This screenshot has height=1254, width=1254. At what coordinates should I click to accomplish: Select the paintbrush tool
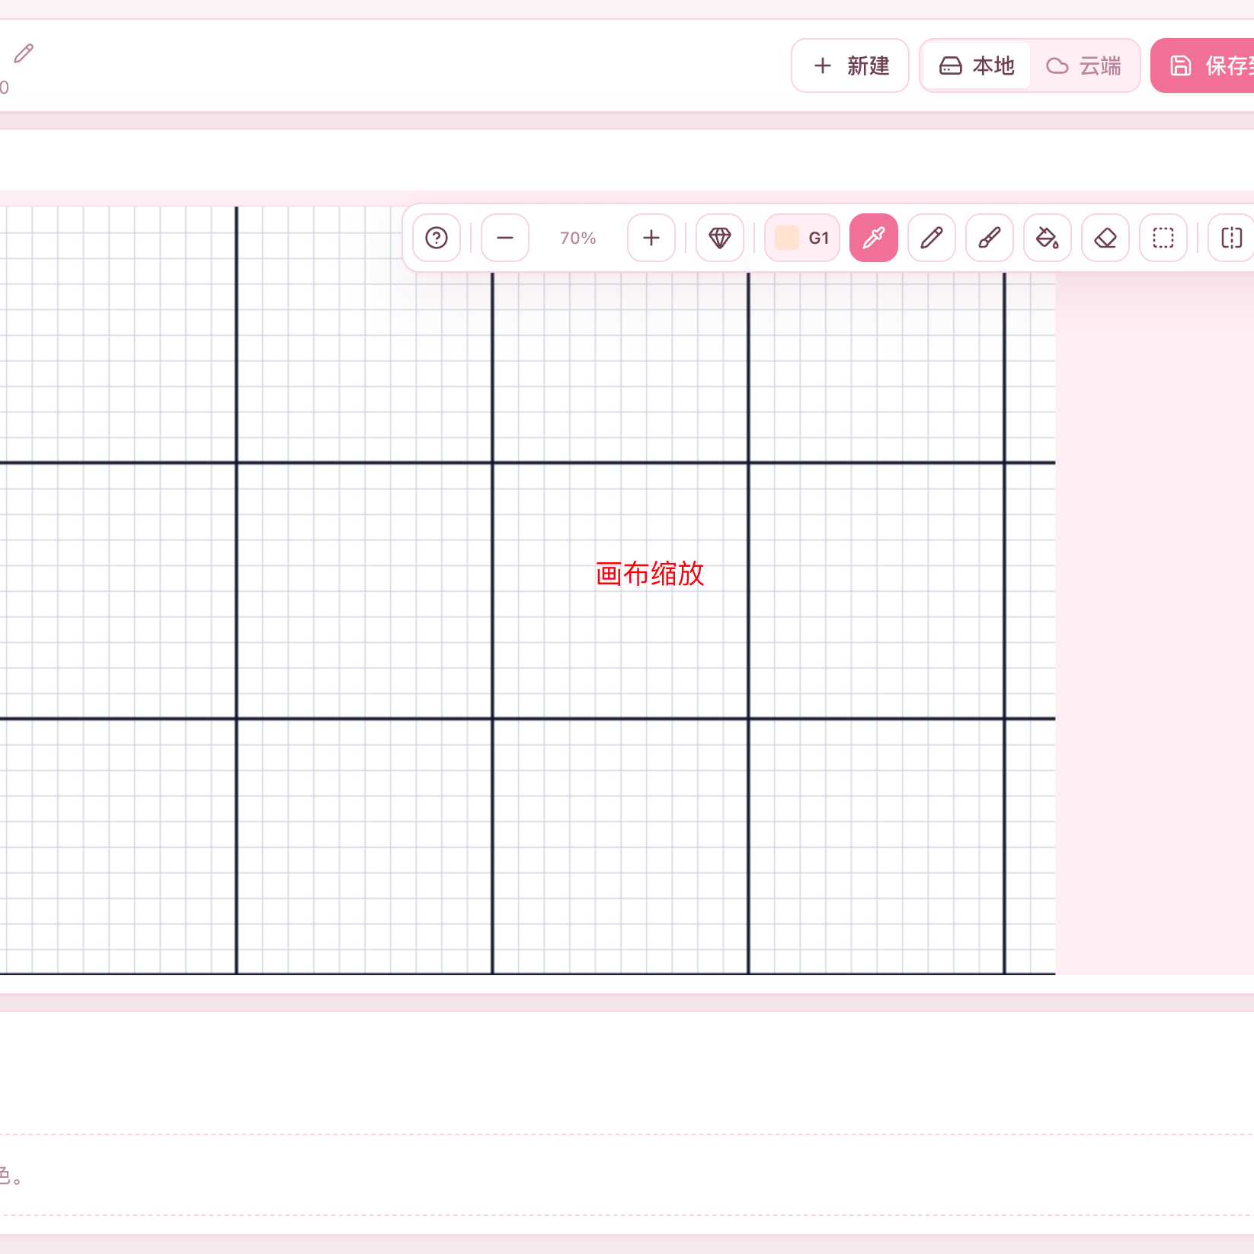coord(990,238)
